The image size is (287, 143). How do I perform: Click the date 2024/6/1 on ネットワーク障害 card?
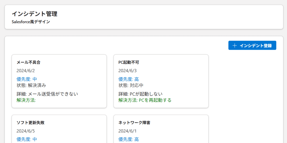pos(127,131)
